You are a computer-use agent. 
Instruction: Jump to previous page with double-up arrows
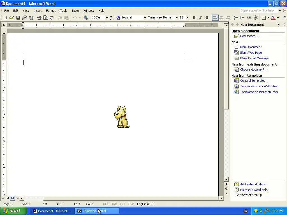click(226, 184)
